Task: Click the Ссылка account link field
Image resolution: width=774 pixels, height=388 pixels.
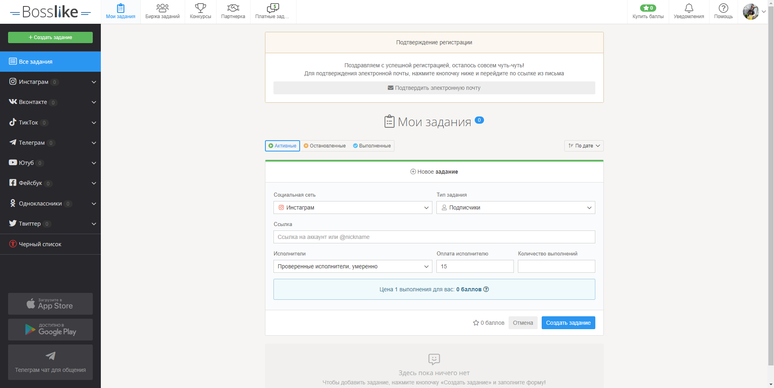Action: [434, 237]
